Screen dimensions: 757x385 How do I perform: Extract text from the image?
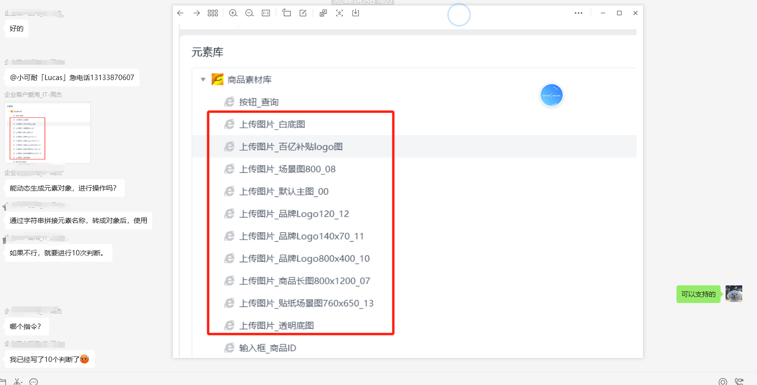point(339,13)
